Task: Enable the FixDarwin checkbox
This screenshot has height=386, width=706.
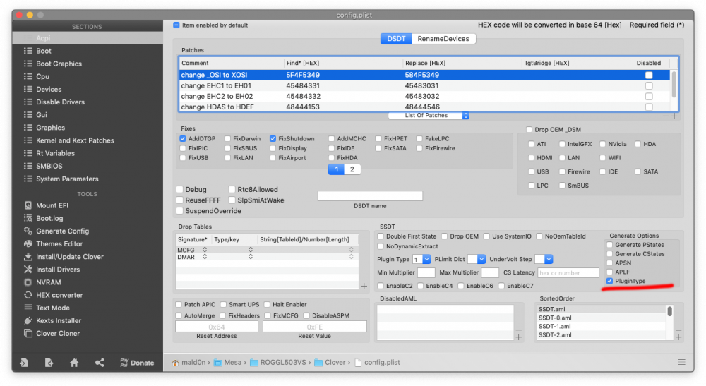Action: click(227, 138)
